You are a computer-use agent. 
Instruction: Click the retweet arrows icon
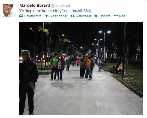[73, 16]
